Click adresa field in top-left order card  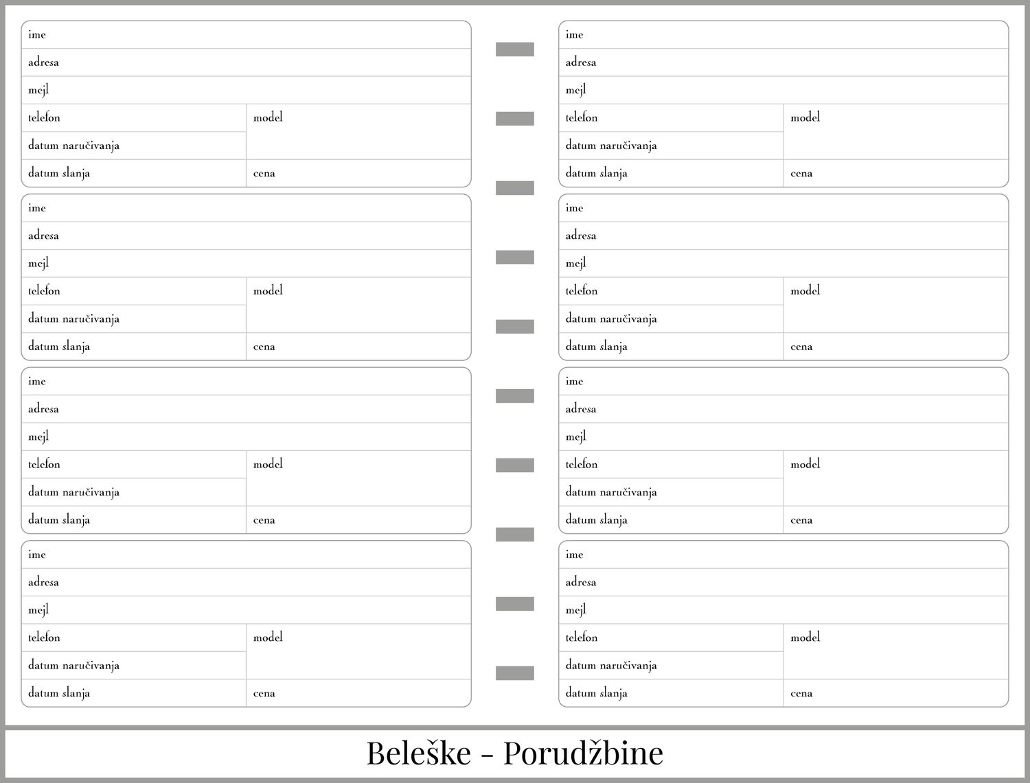point(246,62)
